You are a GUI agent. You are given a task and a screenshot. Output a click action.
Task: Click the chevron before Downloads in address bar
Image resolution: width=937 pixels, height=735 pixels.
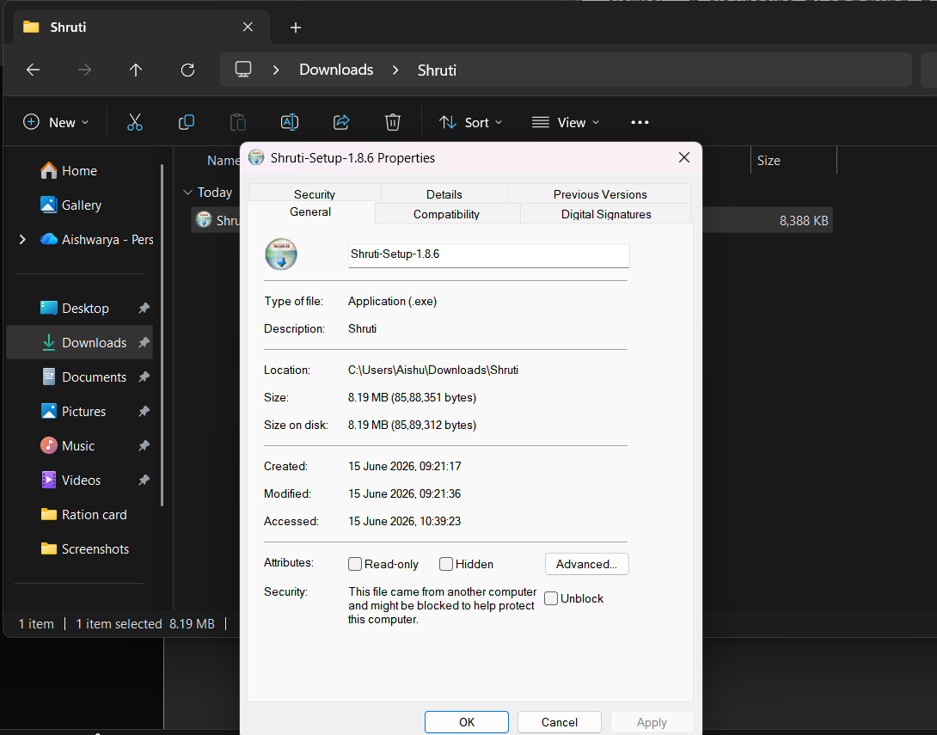pos(275,70)
